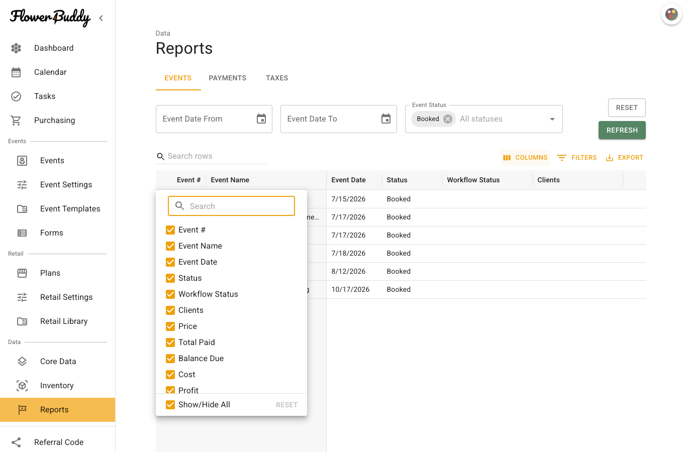686x452 pixels.
Task: Open the Dashboard icon in sidebar
Action: coord(16,48)
